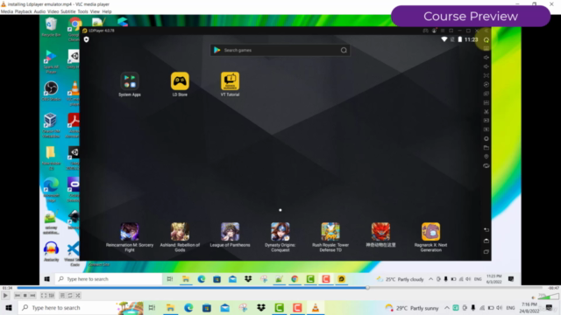Open the Playback menu in VLC

[x=24, y=11]
